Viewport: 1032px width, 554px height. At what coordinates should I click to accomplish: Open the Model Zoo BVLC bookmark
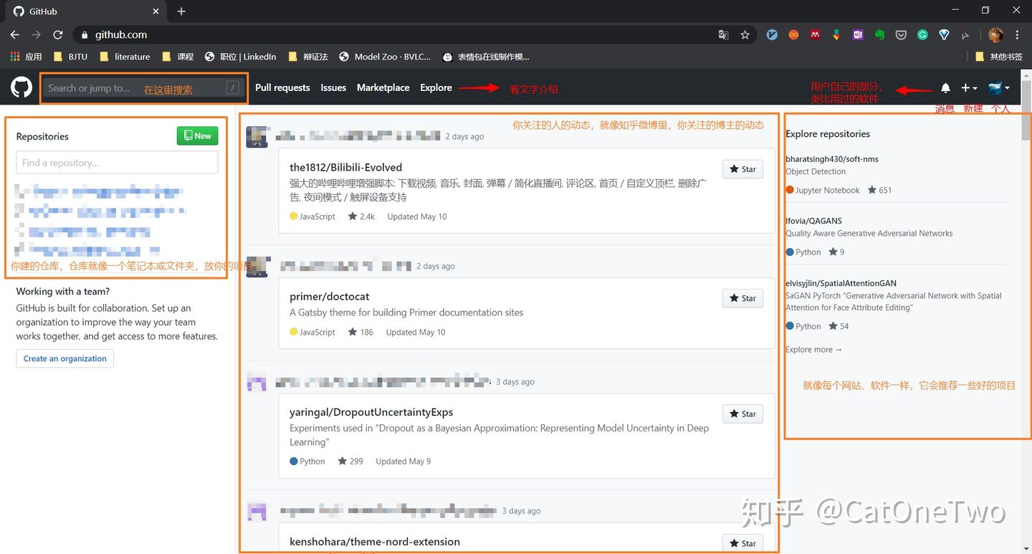(385, 57)
